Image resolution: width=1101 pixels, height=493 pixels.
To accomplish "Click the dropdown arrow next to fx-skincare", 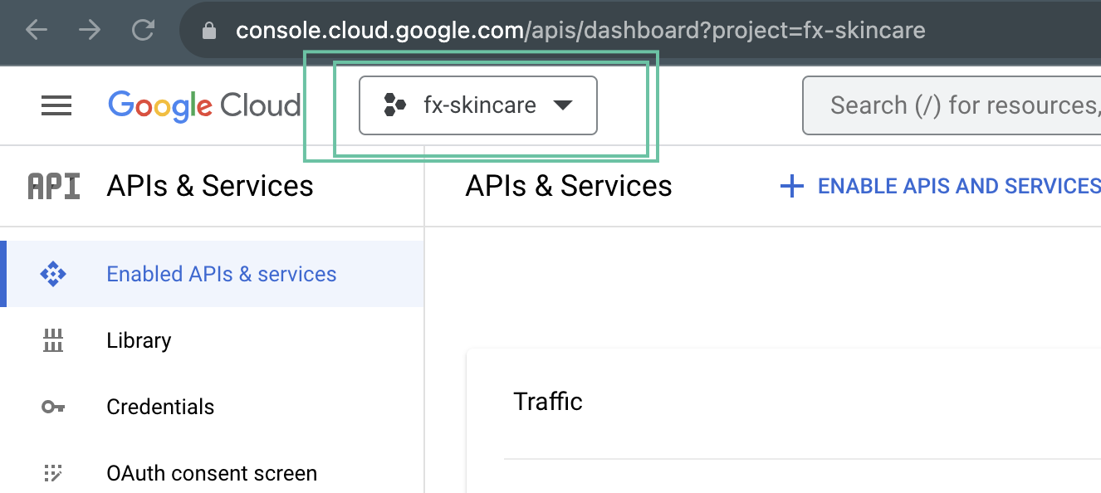I will click(x=563, y=105).
